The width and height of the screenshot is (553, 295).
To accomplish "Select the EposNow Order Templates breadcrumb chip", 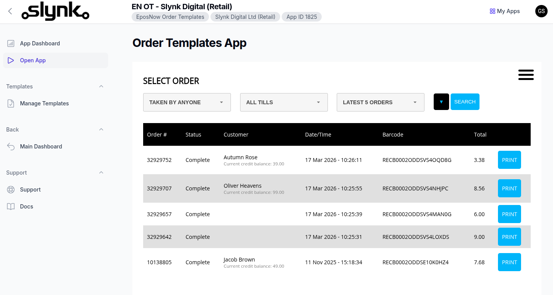I will 170,17.
